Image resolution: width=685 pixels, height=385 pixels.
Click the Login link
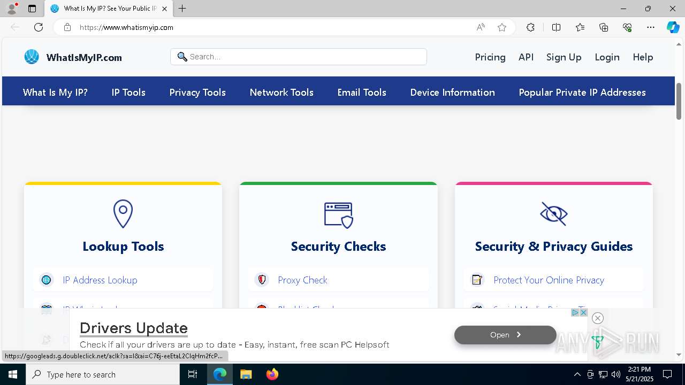point(607,57)
